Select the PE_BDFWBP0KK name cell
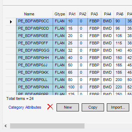Screen dimensions: 132x132 35,73
